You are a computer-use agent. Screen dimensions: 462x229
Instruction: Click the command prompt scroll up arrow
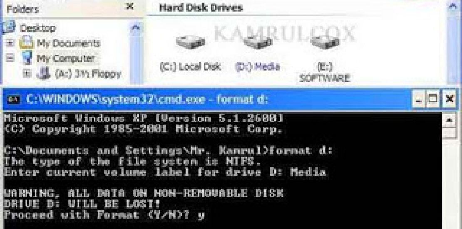(450, 121)
